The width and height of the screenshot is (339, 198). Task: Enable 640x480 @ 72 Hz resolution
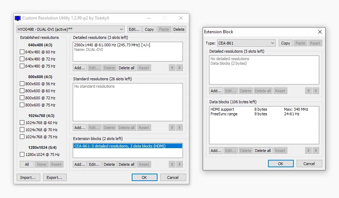click(22, 59)
